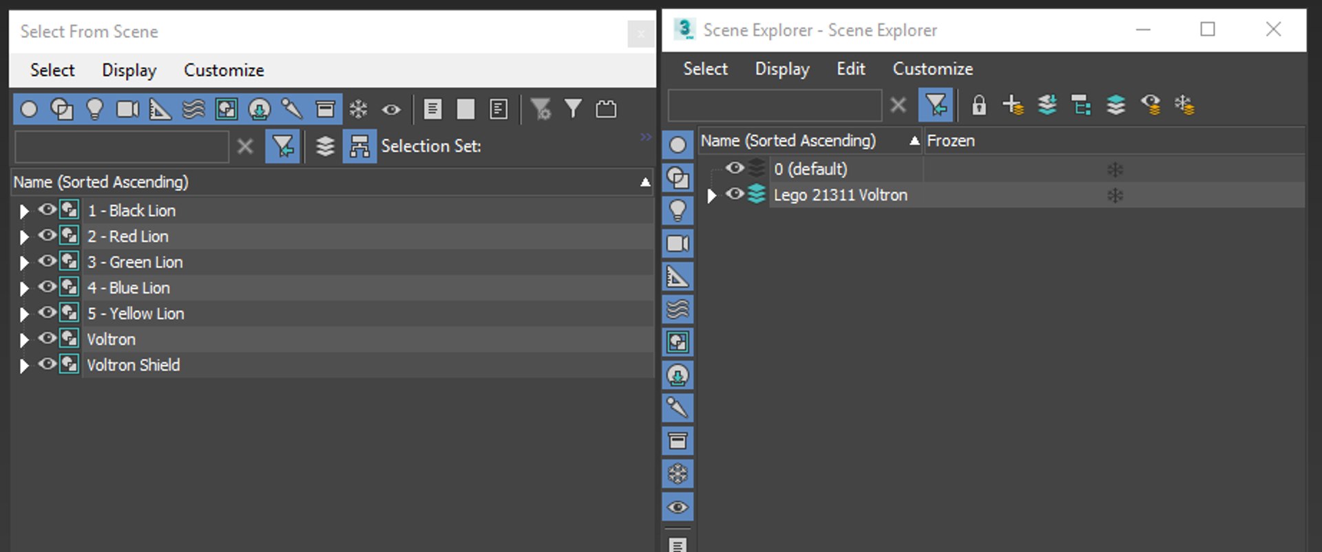This screenshot has width=1322, height=552.
Task: Clear the Select From Scene search field
Action: (245, 146)
